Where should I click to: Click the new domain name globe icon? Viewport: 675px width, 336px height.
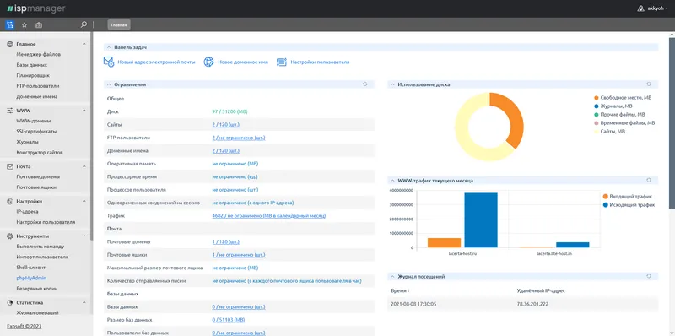[x=208, y=62]
